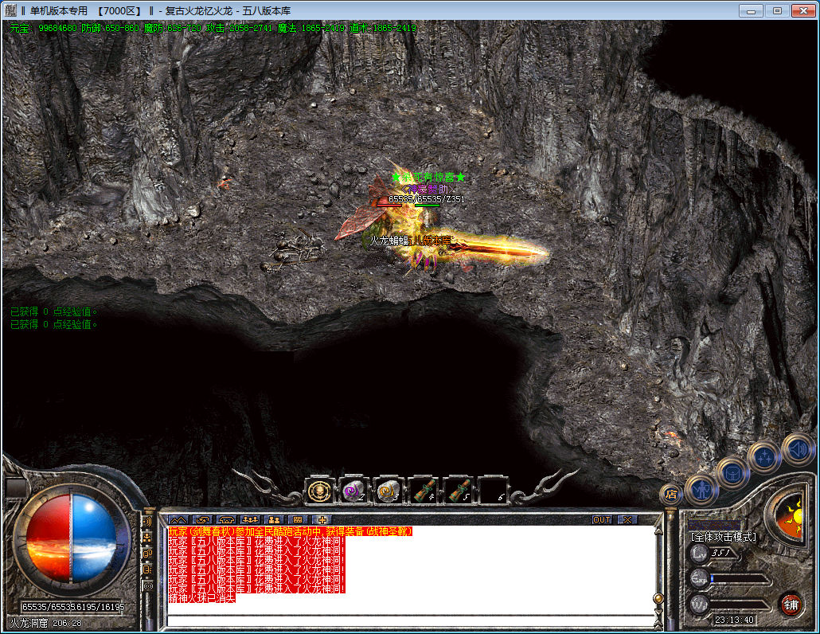Click the red 铺 stall button
The width and height of the screenshot is (820, 634).
tap(791, 604)
